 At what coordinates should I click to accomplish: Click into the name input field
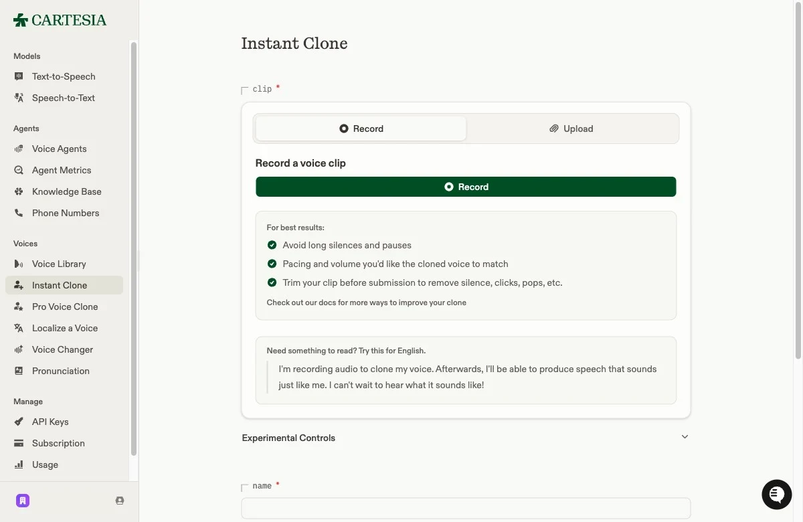[466, 508]
